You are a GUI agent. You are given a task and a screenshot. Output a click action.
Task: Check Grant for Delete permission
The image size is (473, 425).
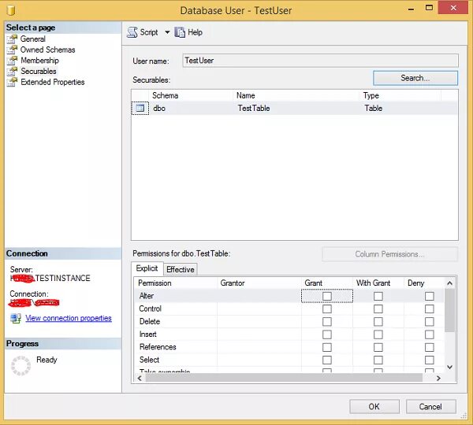click(x=327, y=321)
